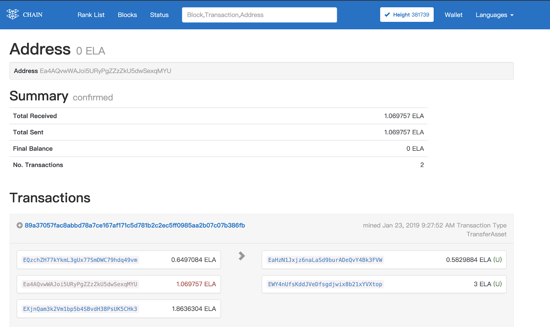Click the Height checkmark icon
550x327 pixels.
pos(387,15)
